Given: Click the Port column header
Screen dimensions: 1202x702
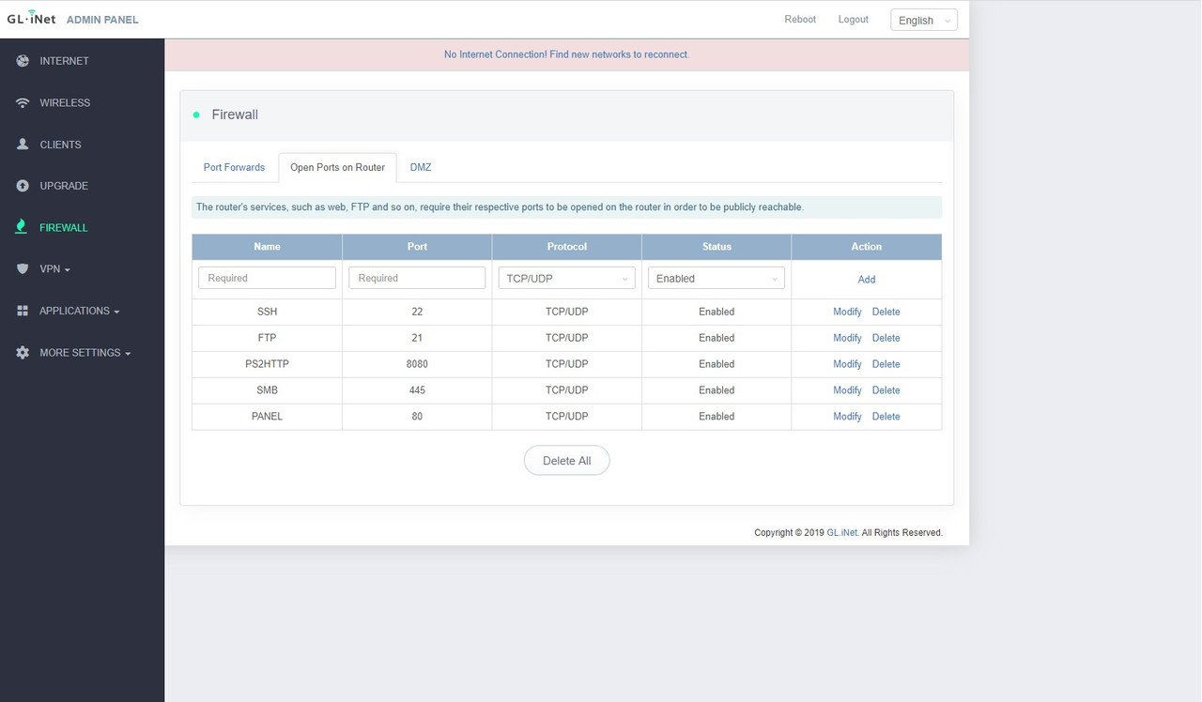Looking at the screenshot, I should click(x=417, y=247).
